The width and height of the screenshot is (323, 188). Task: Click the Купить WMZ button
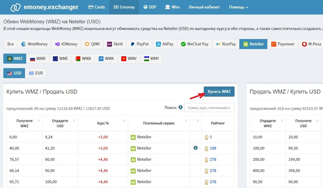coord(219,92)
